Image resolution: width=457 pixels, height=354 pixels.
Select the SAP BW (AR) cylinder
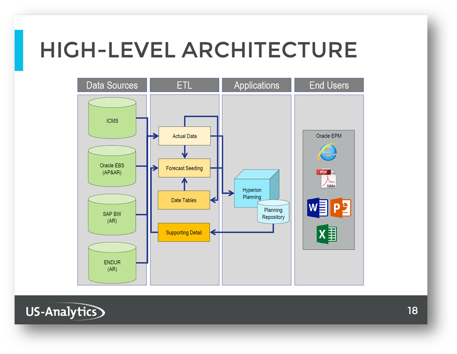coord(112,215)
